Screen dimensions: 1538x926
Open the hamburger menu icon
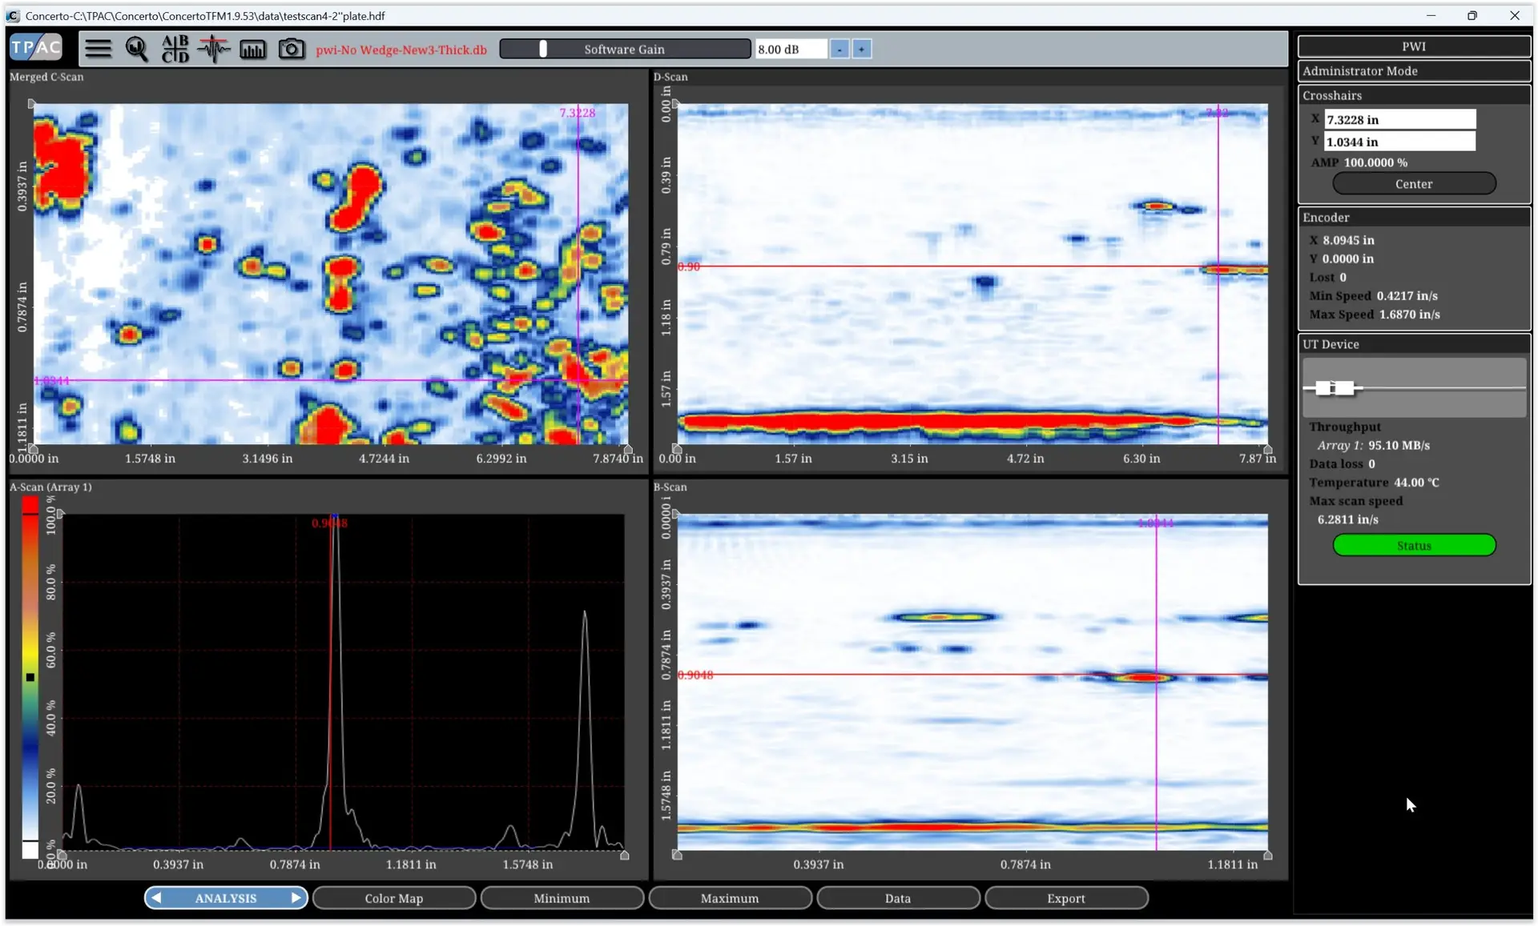(98, 49)
